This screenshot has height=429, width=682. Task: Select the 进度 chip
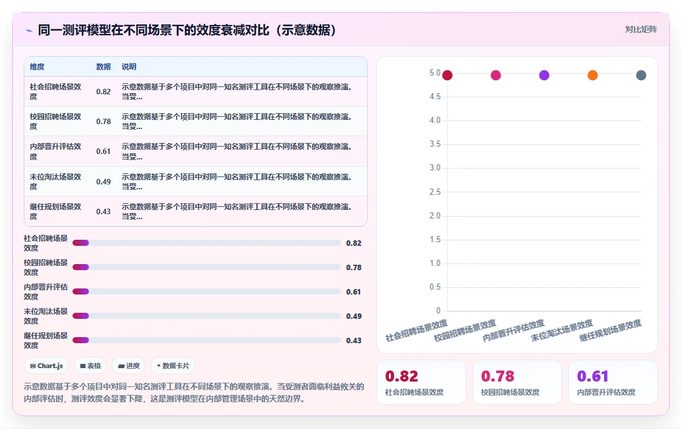click(x=128, y=366)
